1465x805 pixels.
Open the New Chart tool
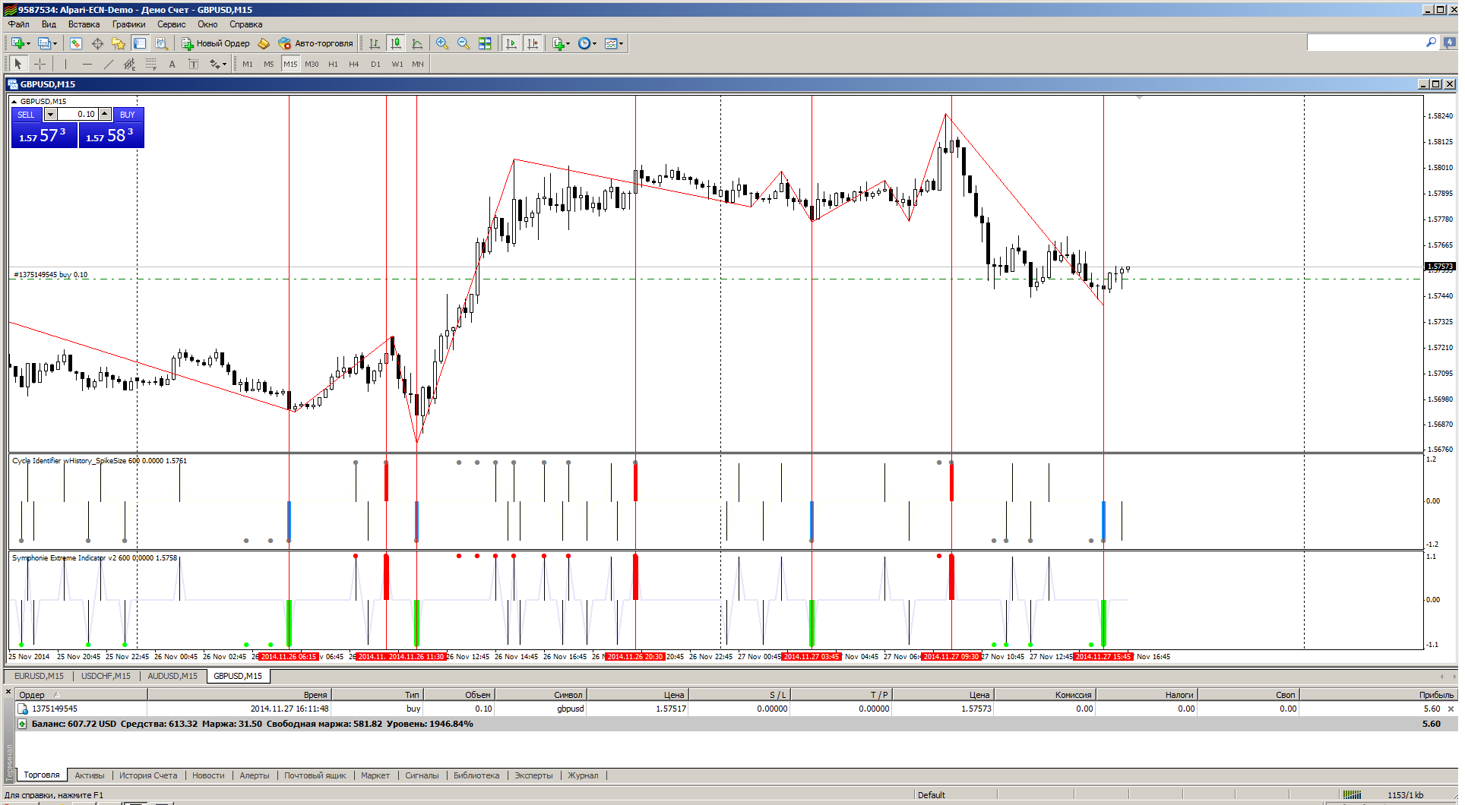tap(17, 43)
